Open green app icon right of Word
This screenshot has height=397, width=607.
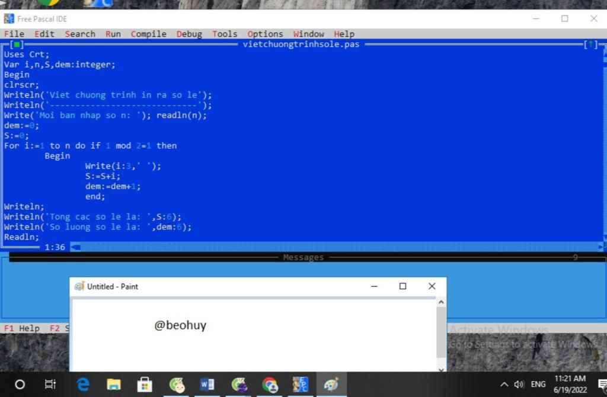click(x=239, y=384)
